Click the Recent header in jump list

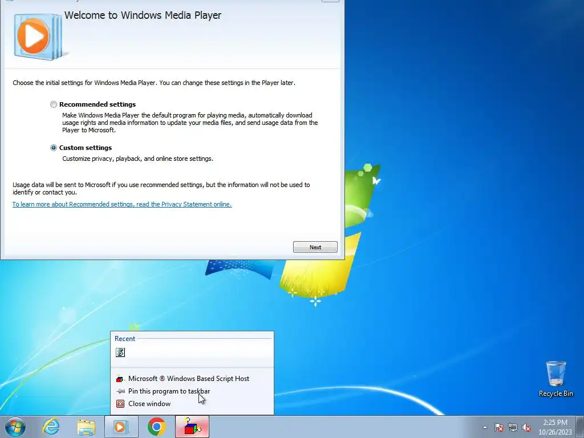[x=125, y=339]
